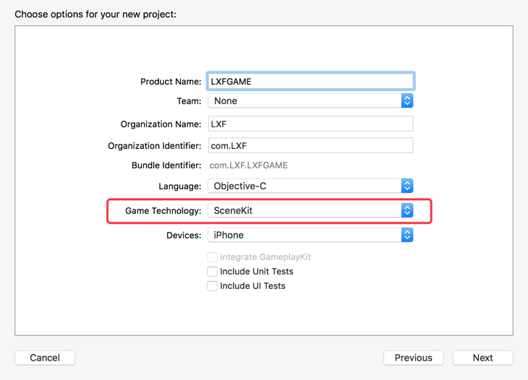The image size is (528, 380).
Task: Enable Include Unit Tests checkbox
Action: pyautogui.click(x=213, y=272)
